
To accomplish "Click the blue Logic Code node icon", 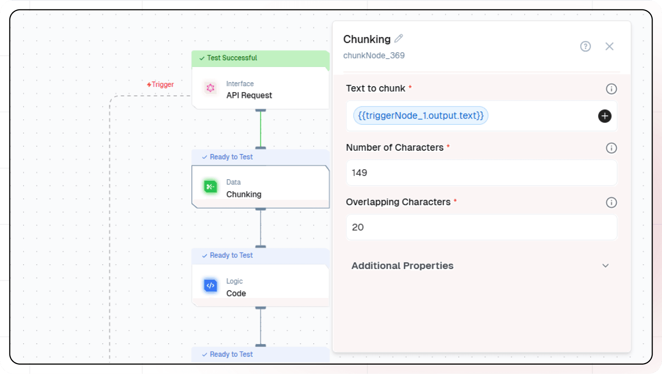I will 211,285.
